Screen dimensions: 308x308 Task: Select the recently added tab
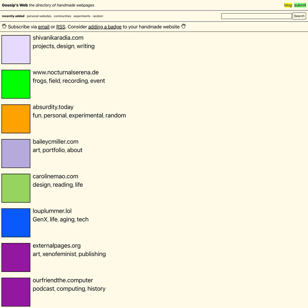pyautogui.click(x=13, y=16)
